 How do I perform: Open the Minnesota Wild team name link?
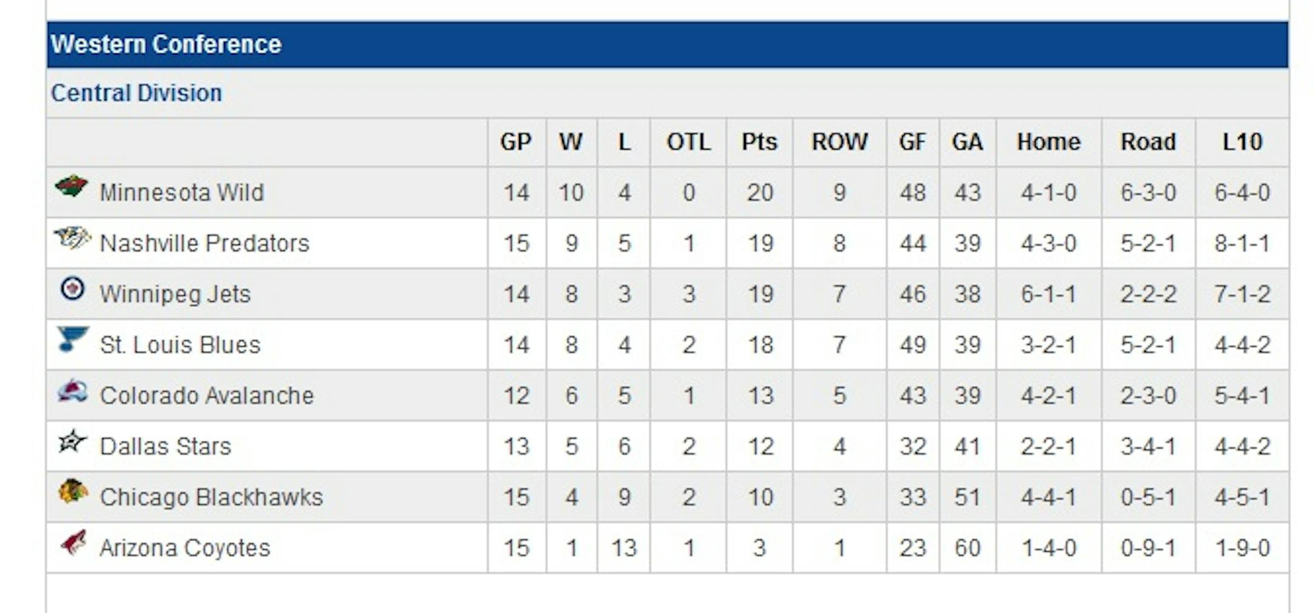tap(182, 193)
